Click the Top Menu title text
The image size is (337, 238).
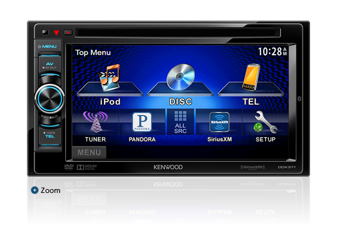(93, 53)
